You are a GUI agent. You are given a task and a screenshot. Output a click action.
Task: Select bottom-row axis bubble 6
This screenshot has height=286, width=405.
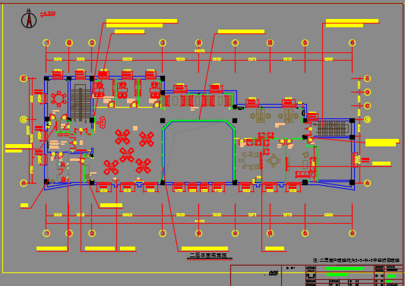pos(353,234)
